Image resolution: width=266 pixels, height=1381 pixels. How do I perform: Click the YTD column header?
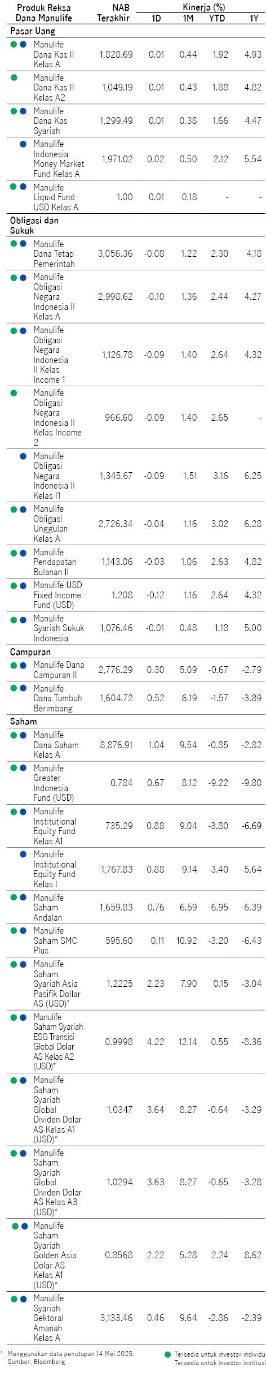[217, 18]
